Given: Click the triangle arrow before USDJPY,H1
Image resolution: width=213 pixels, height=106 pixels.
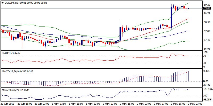Looking at the screenshot, I should 3,2.
